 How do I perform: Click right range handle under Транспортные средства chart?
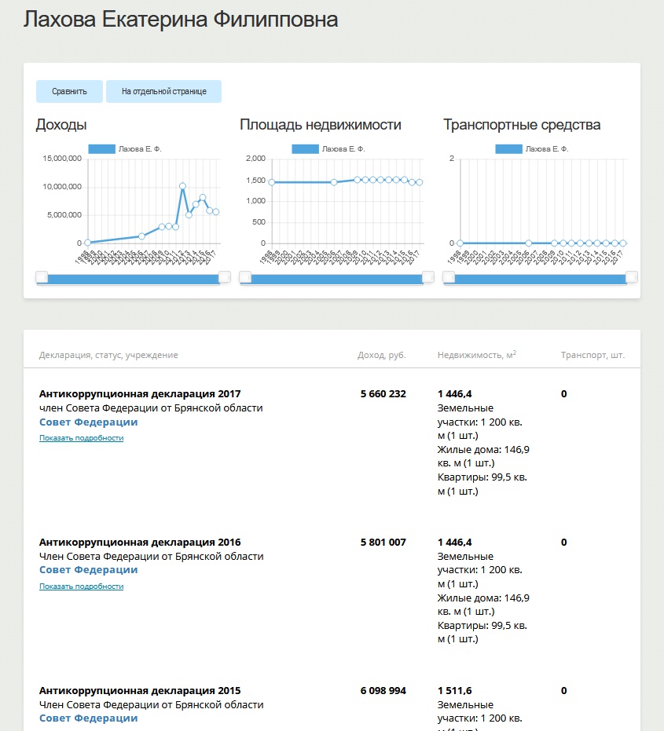point(631,277)
